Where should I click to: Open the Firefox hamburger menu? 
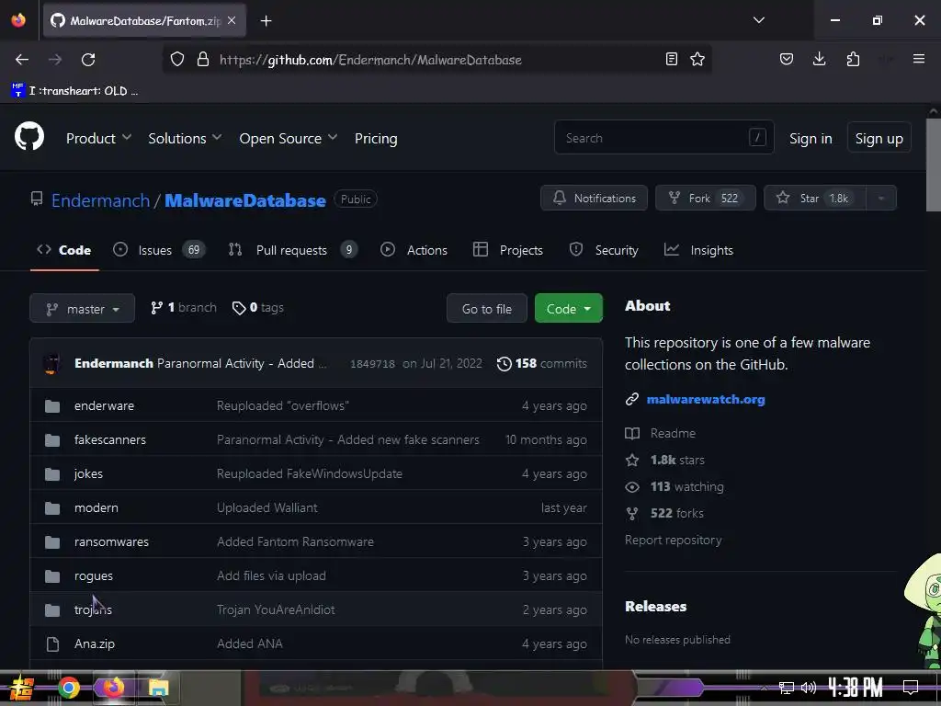coord(919,59)
